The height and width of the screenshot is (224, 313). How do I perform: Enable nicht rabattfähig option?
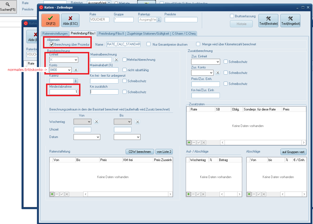[x=125, y=70]
